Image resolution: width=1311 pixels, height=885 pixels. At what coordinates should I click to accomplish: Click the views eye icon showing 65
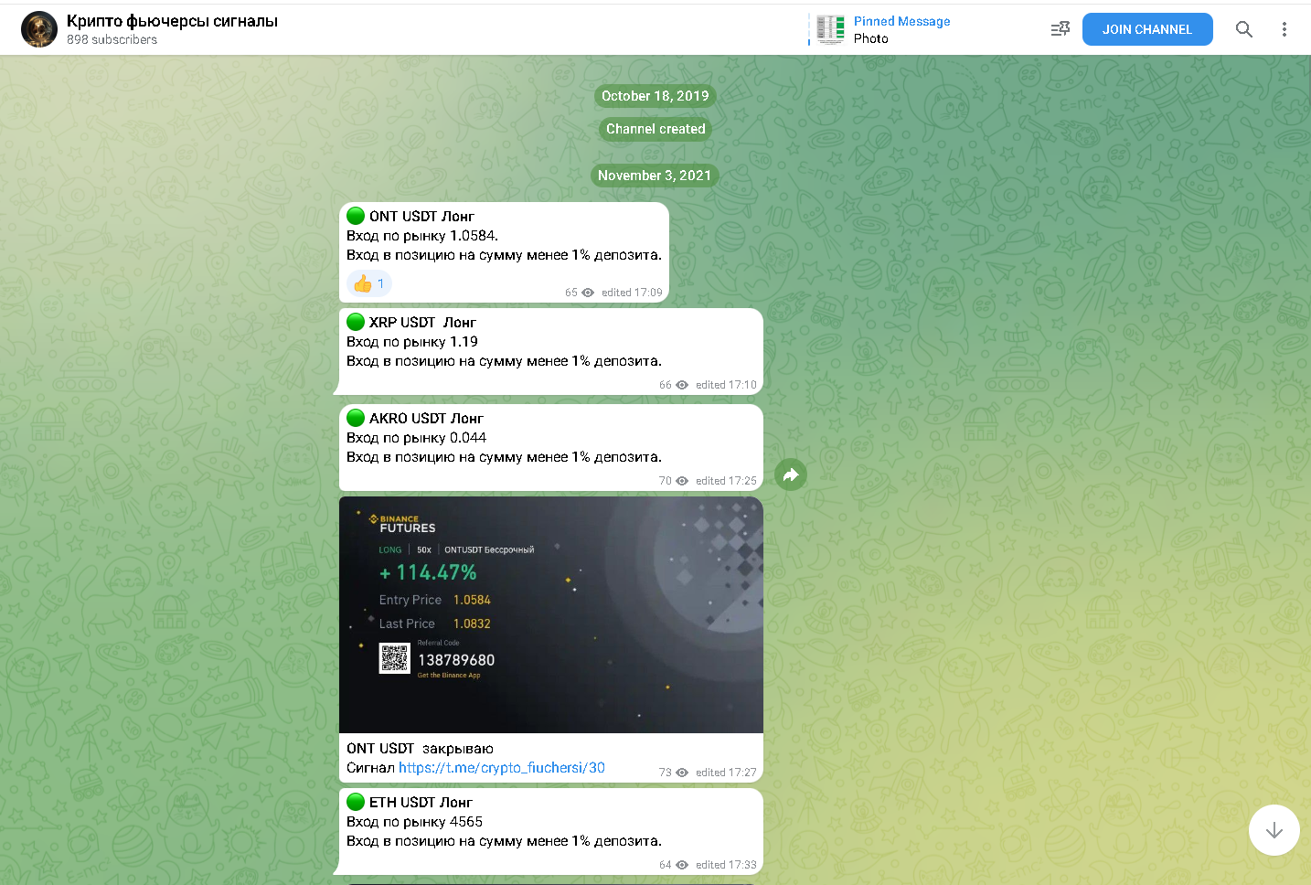click(588, 293)
